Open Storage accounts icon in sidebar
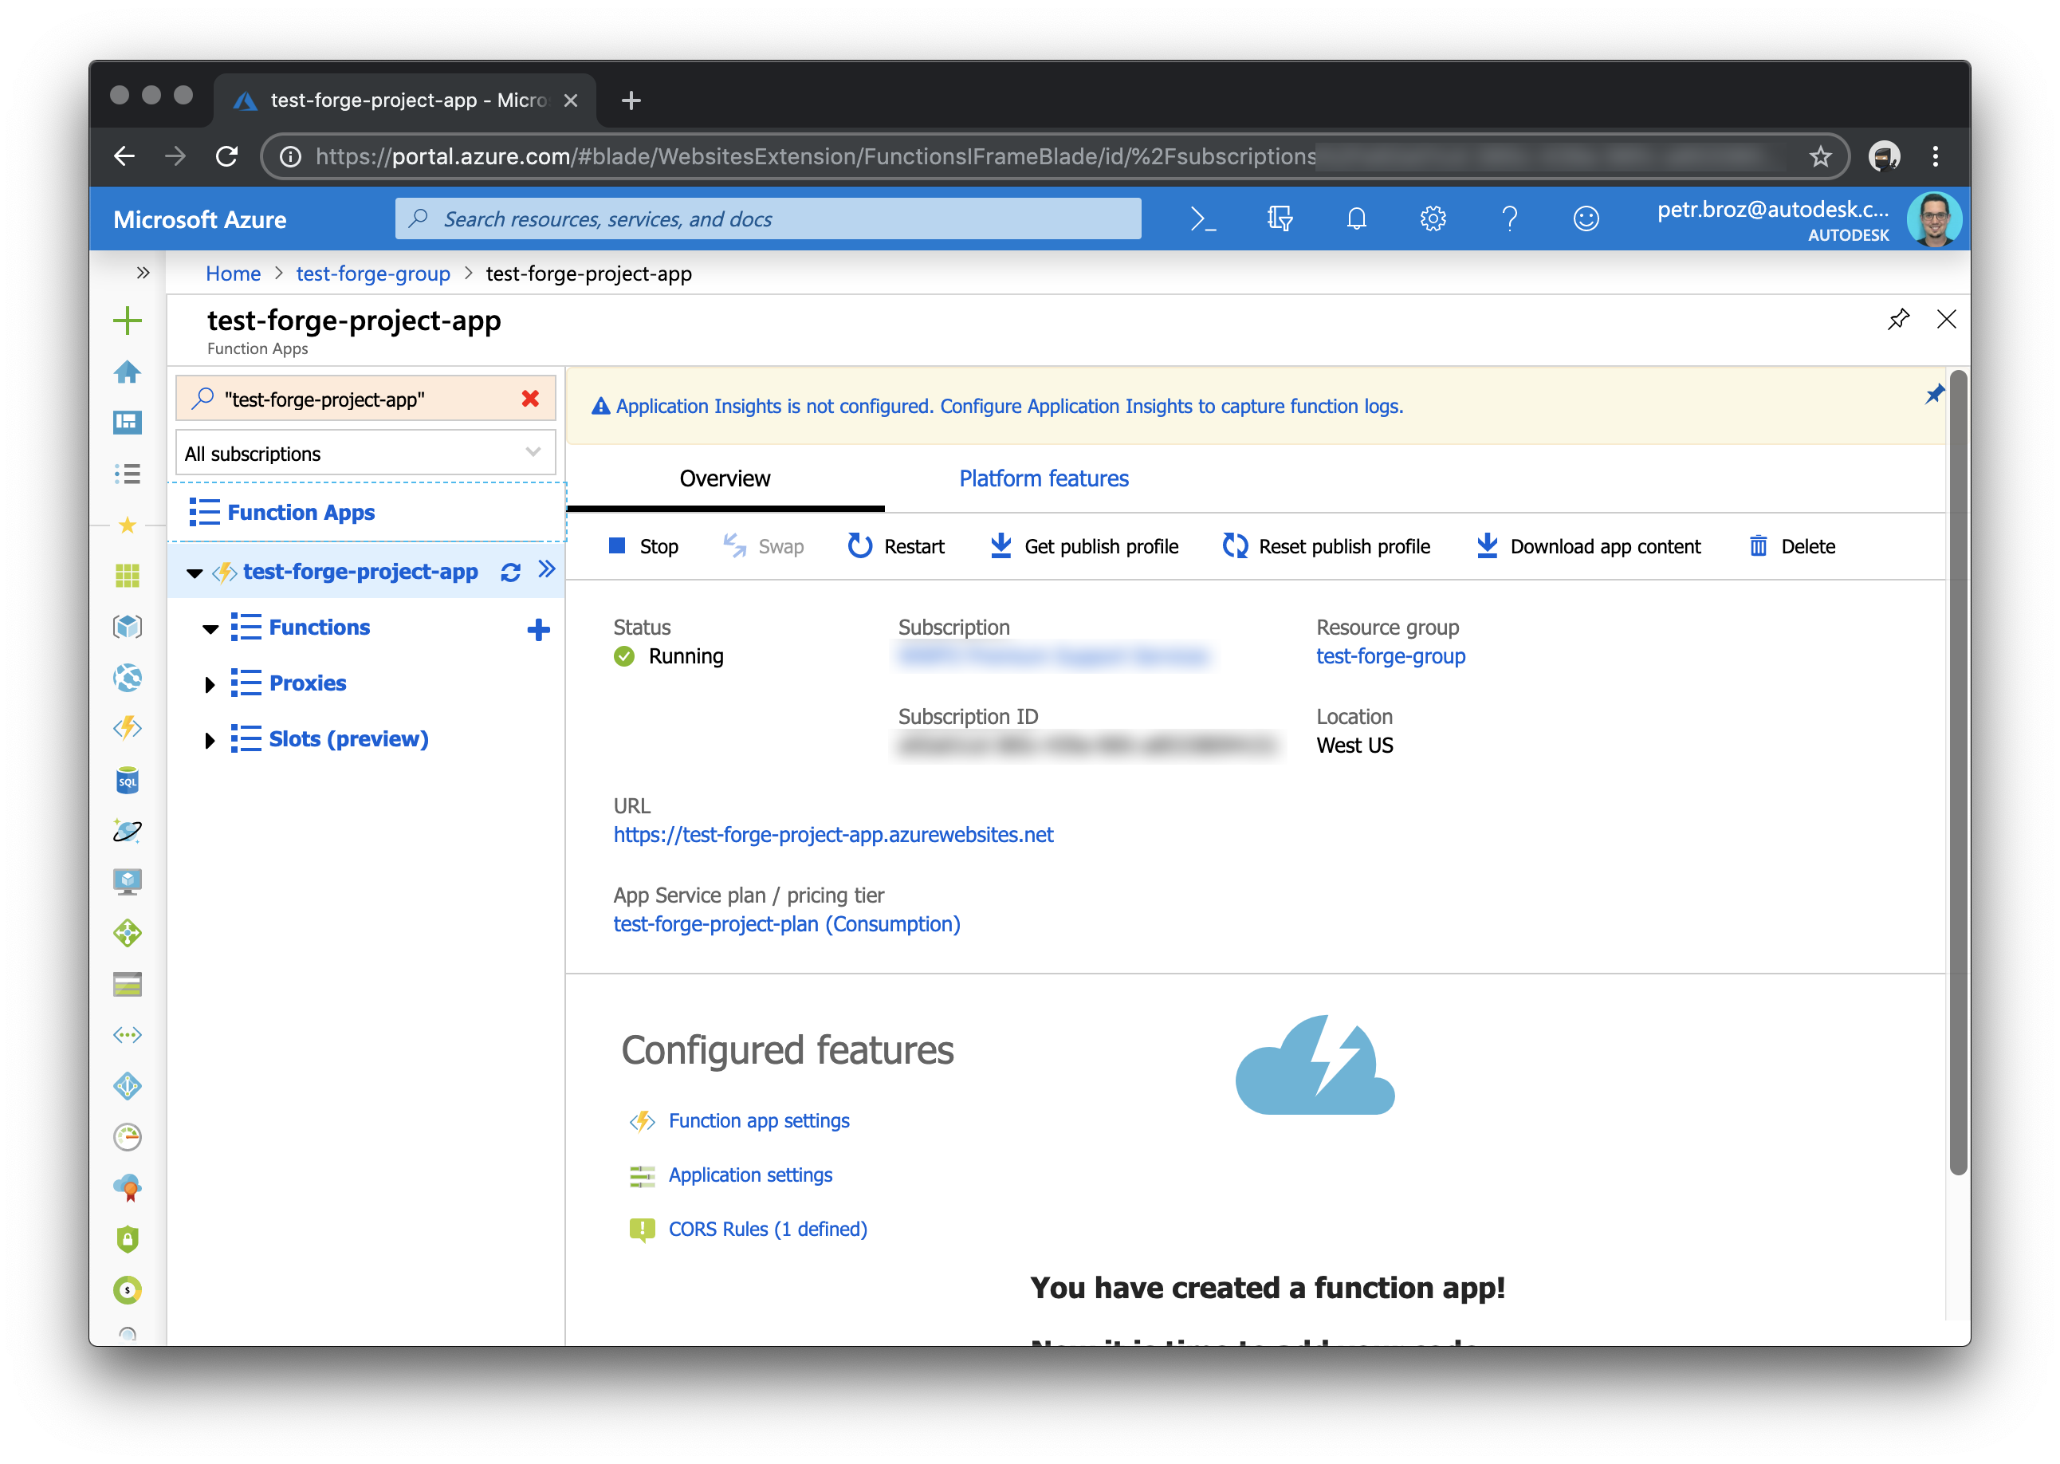Screen dimensions: 2060x1464 (x=127, y=985)
